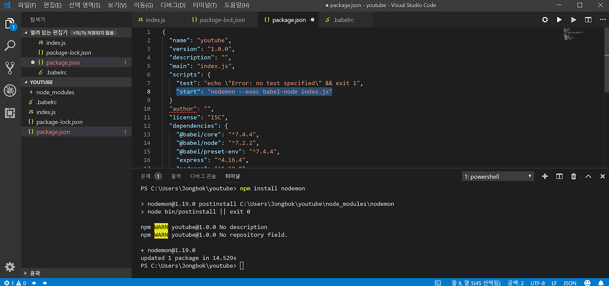The height and width of the screenshot is (286, 609).
Task: Open the 출력 output panel tab
Action: (x=176, y=176)
